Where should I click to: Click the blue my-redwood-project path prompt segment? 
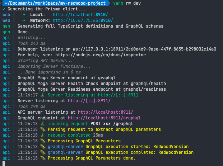pos(56,3)
